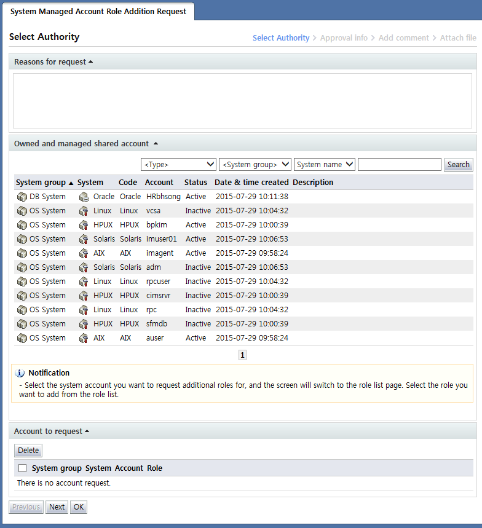Image resolution: width=482 pixels, height=528 pixels.
Task: Click the Next button
Action: click(57, 507)
